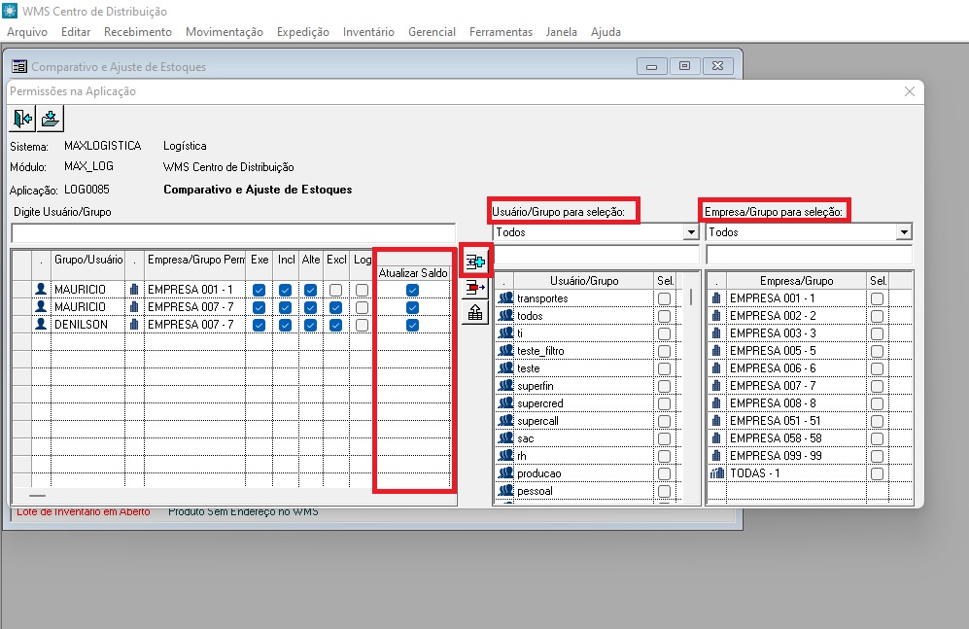Viewport: 969px width, 629px height.
Task: Tick the Sel. checkbox for EMPRESA 007 - 7
Action: click(x=877, y=386)
